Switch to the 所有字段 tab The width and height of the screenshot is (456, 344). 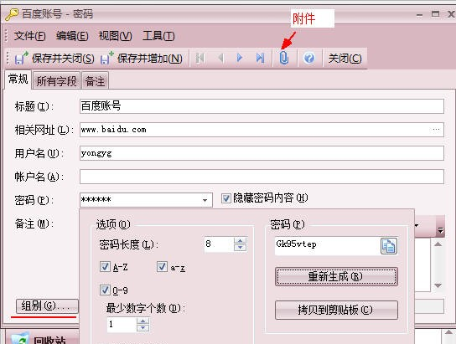pos(56,80)
